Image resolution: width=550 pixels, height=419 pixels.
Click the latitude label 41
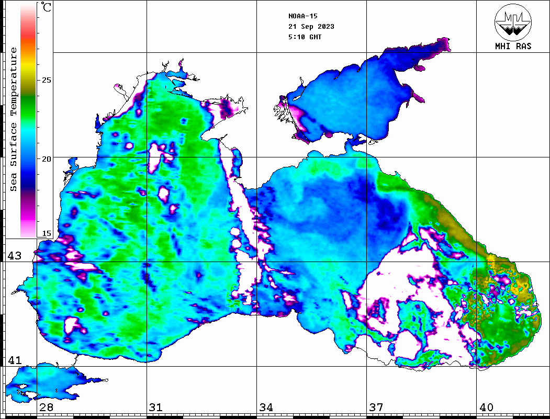pos(15,360)
